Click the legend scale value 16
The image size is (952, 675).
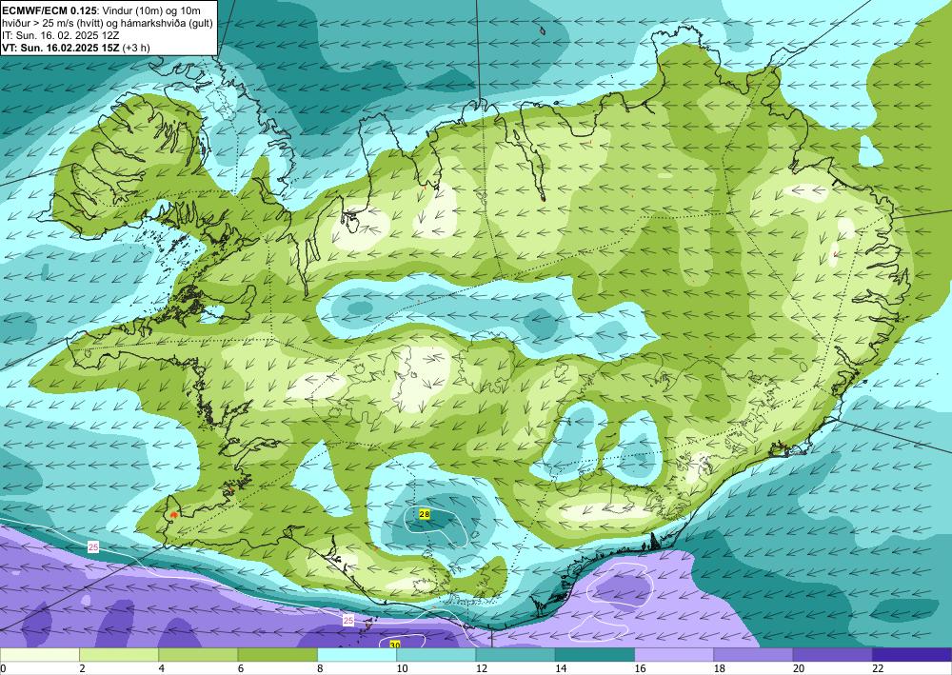pos(641,668)
